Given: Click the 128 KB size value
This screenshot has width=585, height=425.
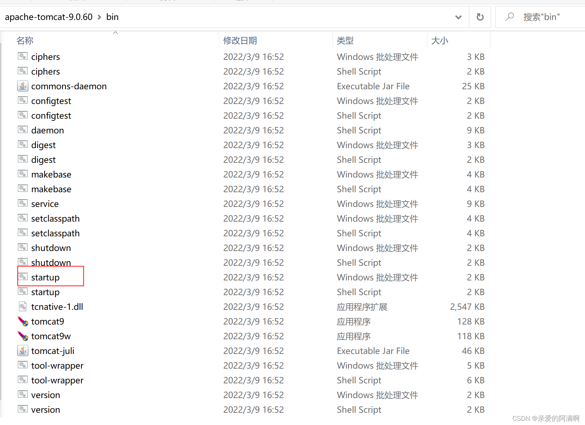Looking at the screenshot, I should coord(471,321).
